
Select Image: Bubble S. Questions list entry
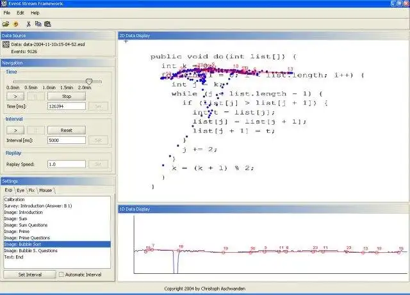[57, 251]
